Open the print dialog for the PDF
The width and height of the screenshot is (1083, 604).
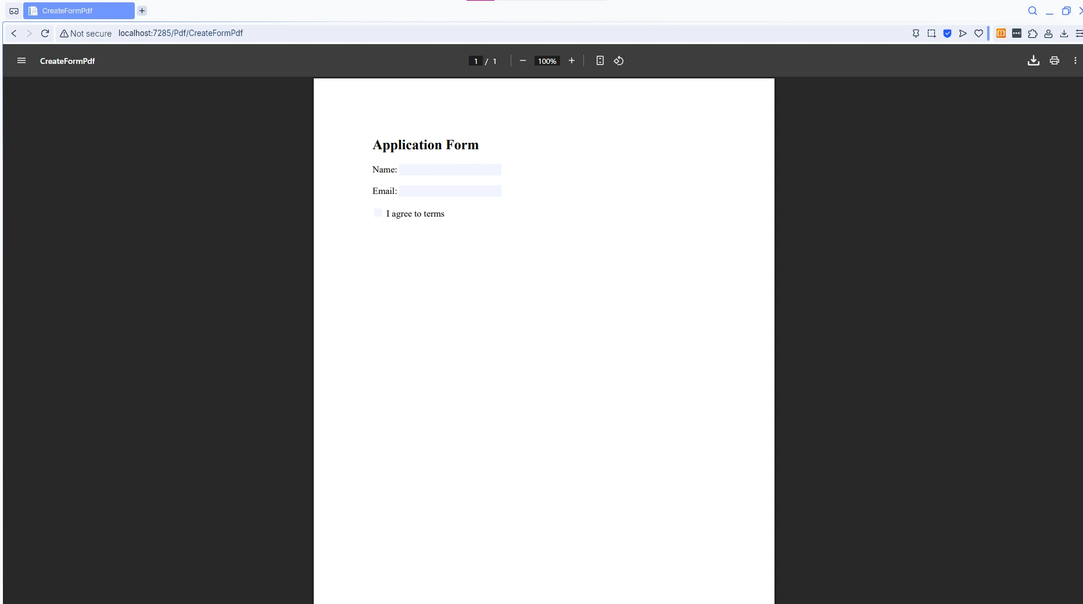pyautogui.click(x=1055, y=60)
